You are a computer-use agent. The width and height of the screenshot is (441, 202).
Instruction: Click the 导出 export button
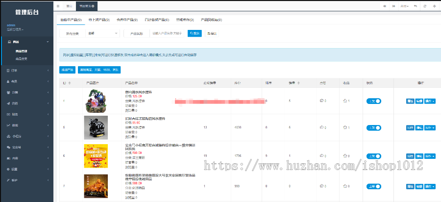212,33
